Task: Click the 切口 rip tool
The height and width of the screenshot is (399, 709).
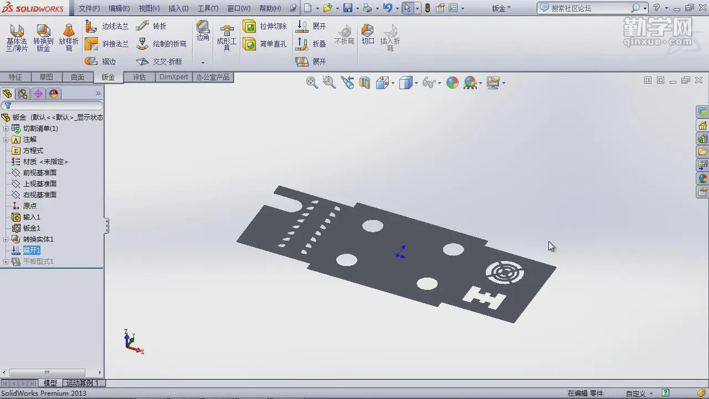Action: tap(368, 34)
